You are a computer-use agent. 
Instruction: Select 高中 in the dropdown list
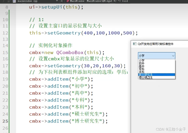pos(157,66)
